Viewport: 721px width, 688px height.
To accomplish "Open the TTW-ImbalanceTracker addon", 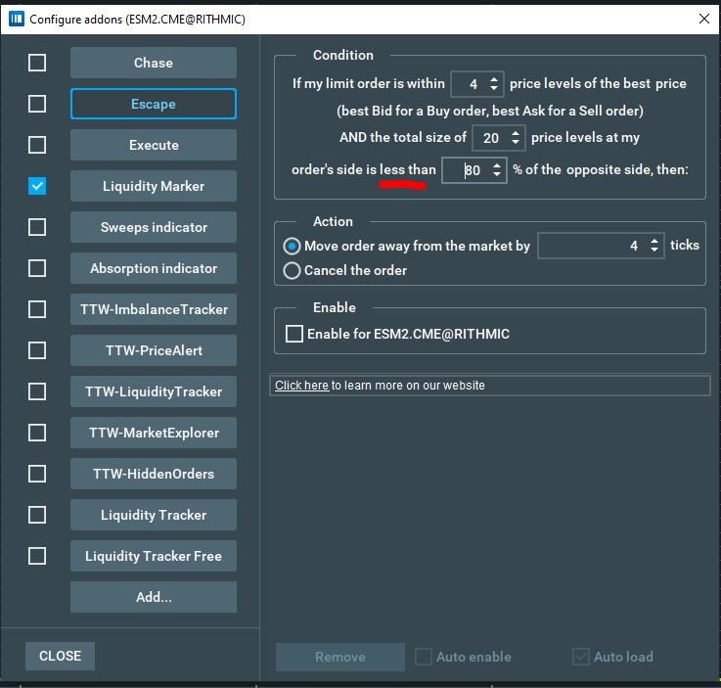I will point(154,309).
